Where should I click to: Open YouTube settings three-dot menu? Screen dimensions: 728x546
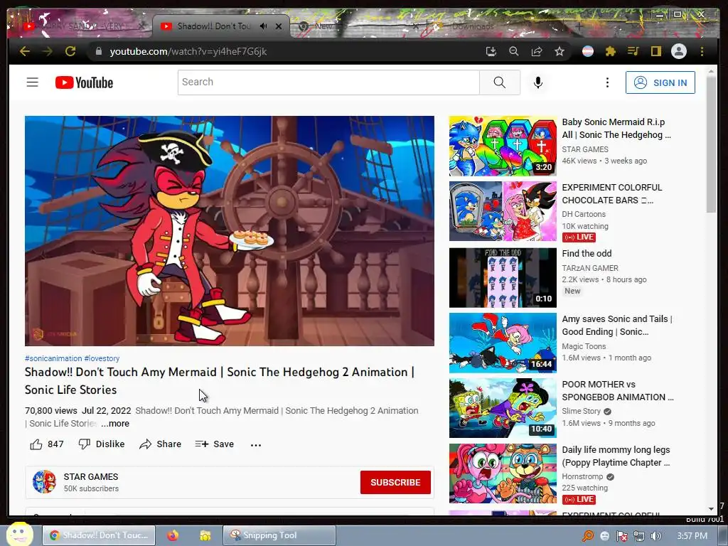[x=607, y=82]
